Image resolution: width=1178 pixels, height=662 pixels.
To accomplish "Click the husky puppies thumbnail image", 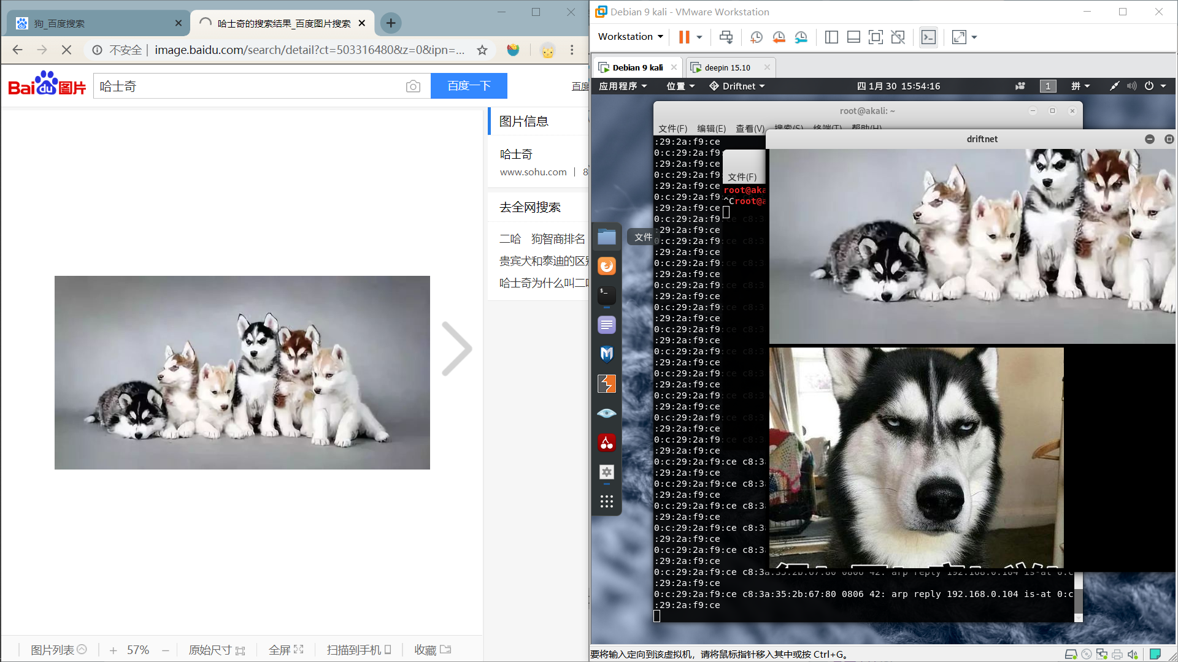I will tap(242, 373).
